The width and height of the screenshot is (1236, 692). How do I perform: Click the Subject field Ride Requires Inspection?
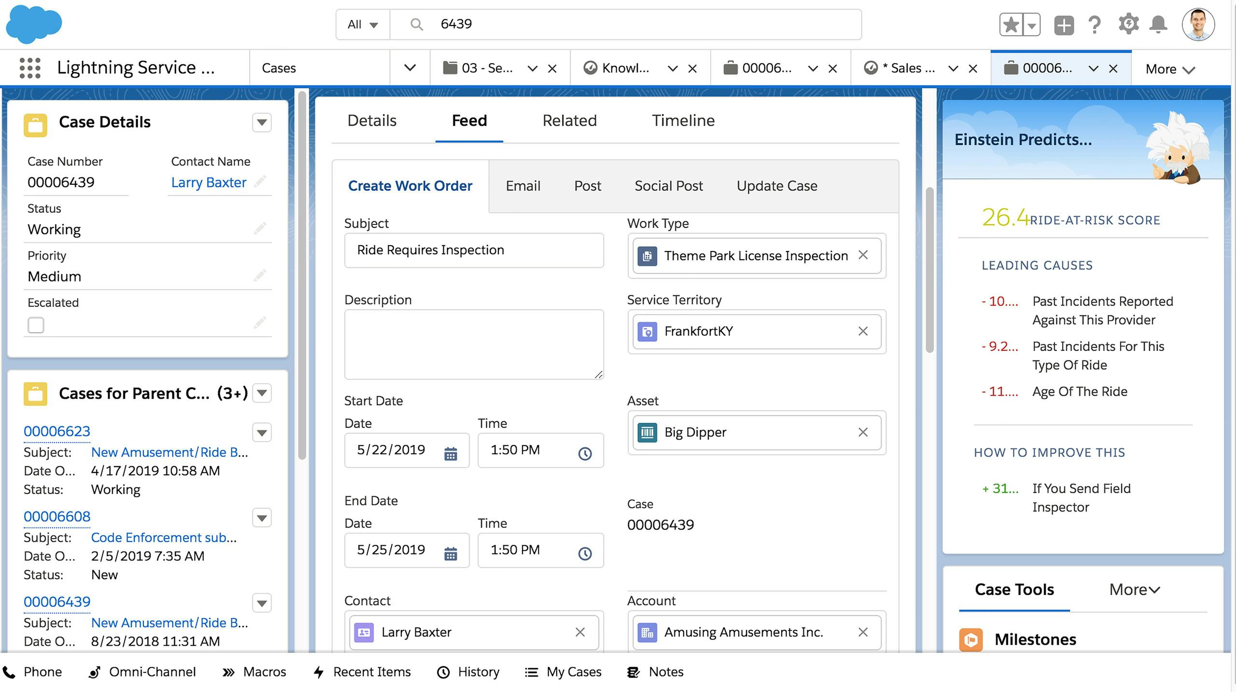474,250
